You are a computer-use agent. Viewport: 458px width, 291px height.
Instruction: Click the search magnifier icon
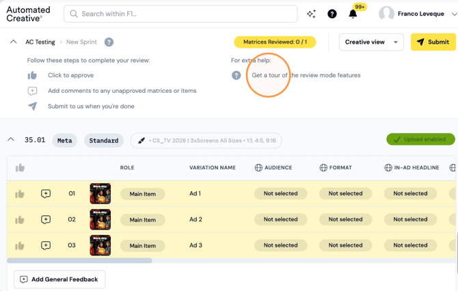click(x=74, y=14)
